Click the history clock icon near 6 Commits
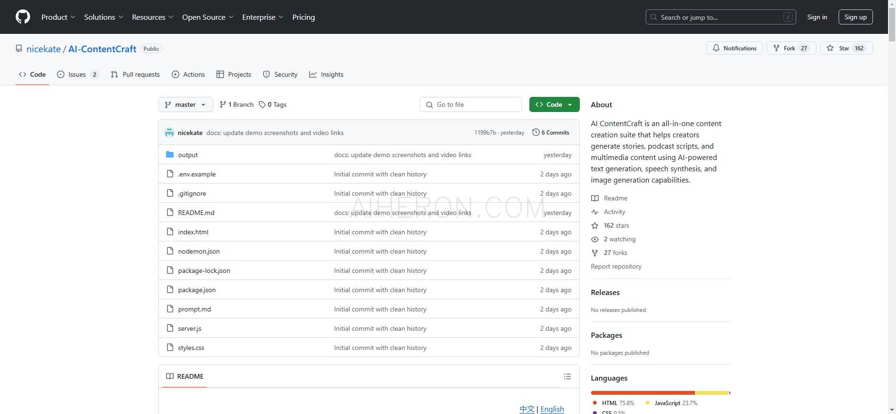 (x=536, y=132)
